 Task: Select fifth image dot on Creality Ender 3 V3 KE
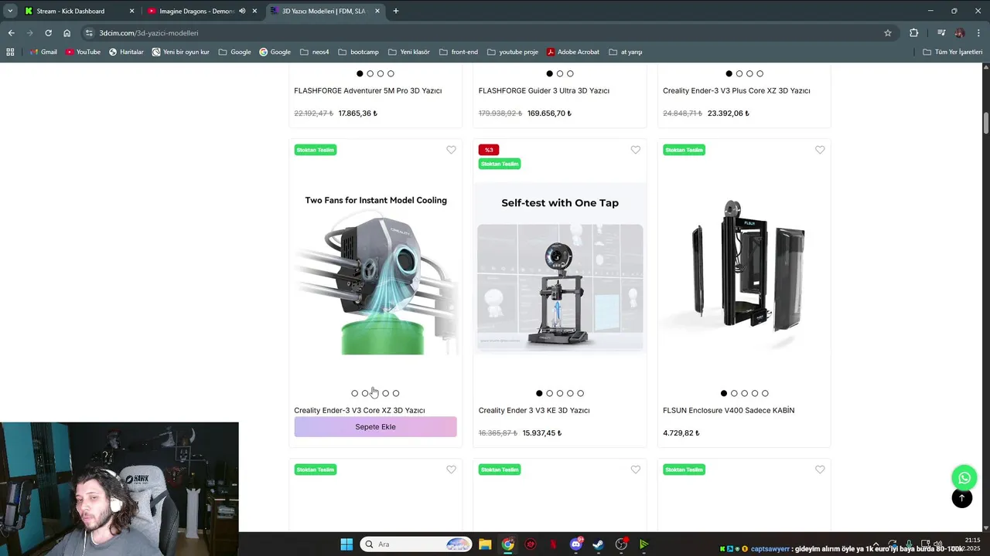click(580, 393)
